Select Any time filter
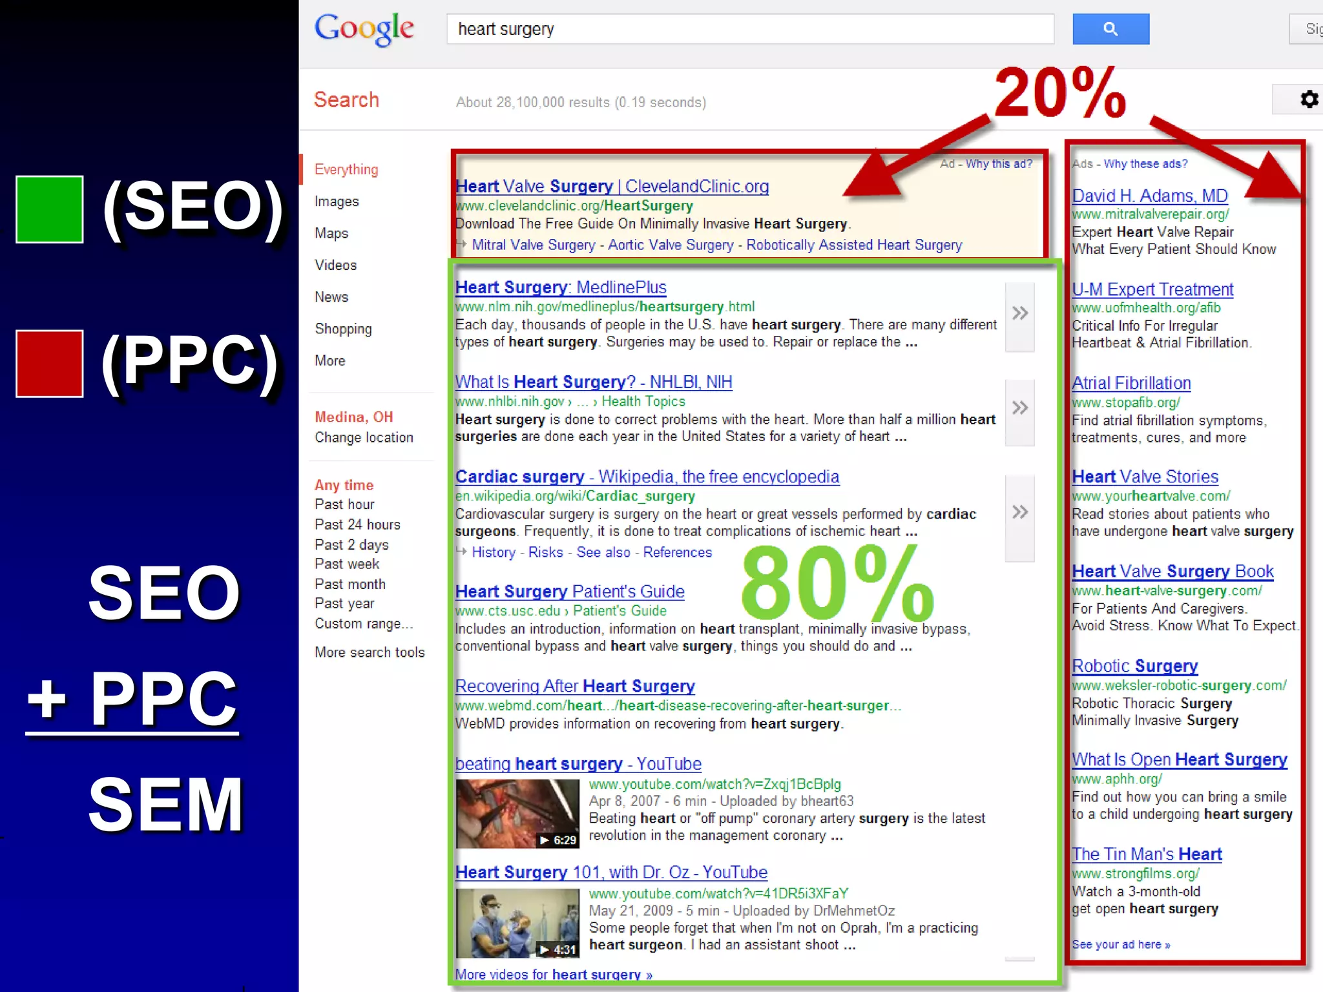The image size is (1323, 992). (x=344, y=485)
